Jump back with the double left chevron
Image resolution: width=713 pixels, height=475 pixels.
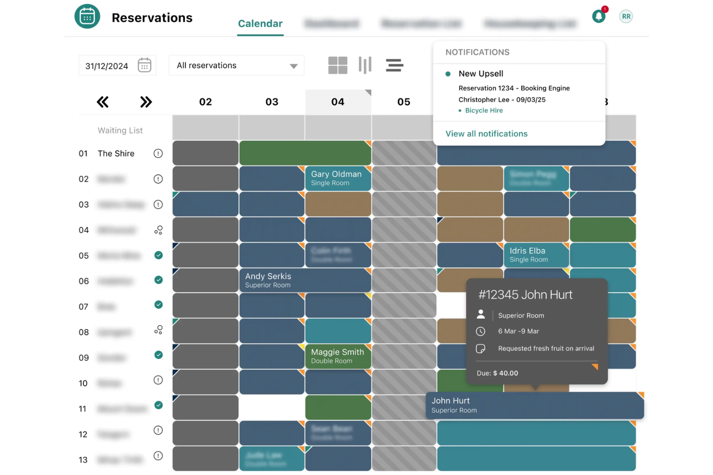coord(103,102)
